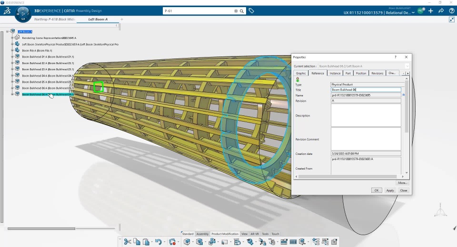Click the compass play button
Image resolution: width=457 pixels, height=247 pixels.
tap(23, 14)
